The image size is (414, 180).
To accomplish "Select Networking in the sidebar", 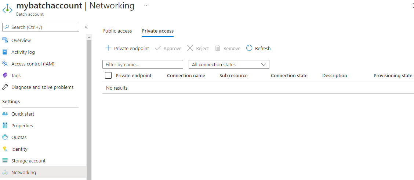I will click(x=43, y=173).
